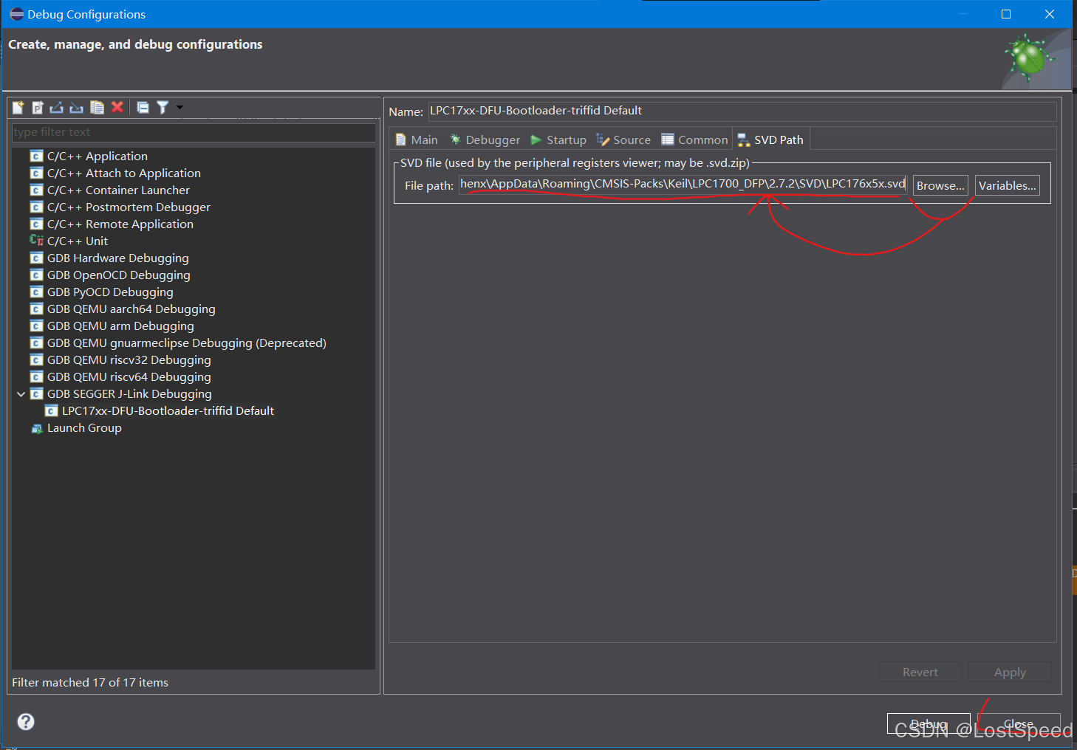Click the filter funnel icon

[x=163, y=108]
